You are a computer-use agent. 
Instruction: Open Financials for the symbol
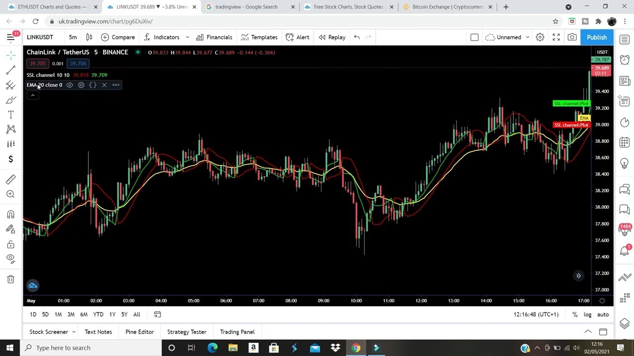click(x=214, y=37)
